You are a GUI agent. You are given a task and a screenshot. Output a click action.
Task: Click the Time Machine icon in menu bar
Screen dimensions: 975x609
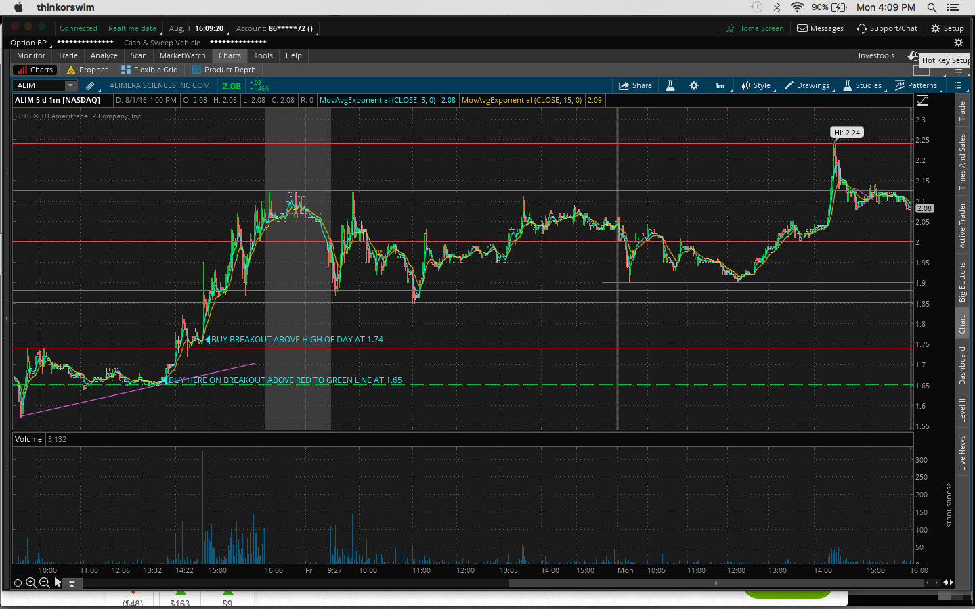757,7
